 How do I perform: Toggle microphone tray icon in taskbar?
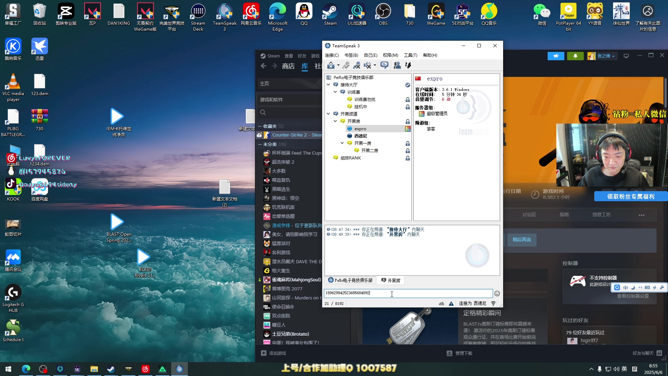599,369
